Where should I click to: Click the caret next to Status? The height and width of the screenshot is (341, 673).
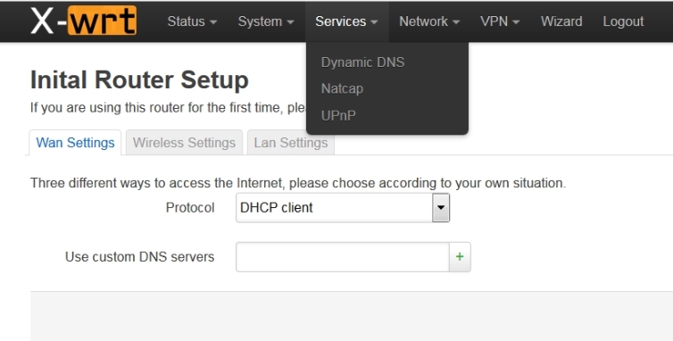pyautogui.click(x=213, y=22)
